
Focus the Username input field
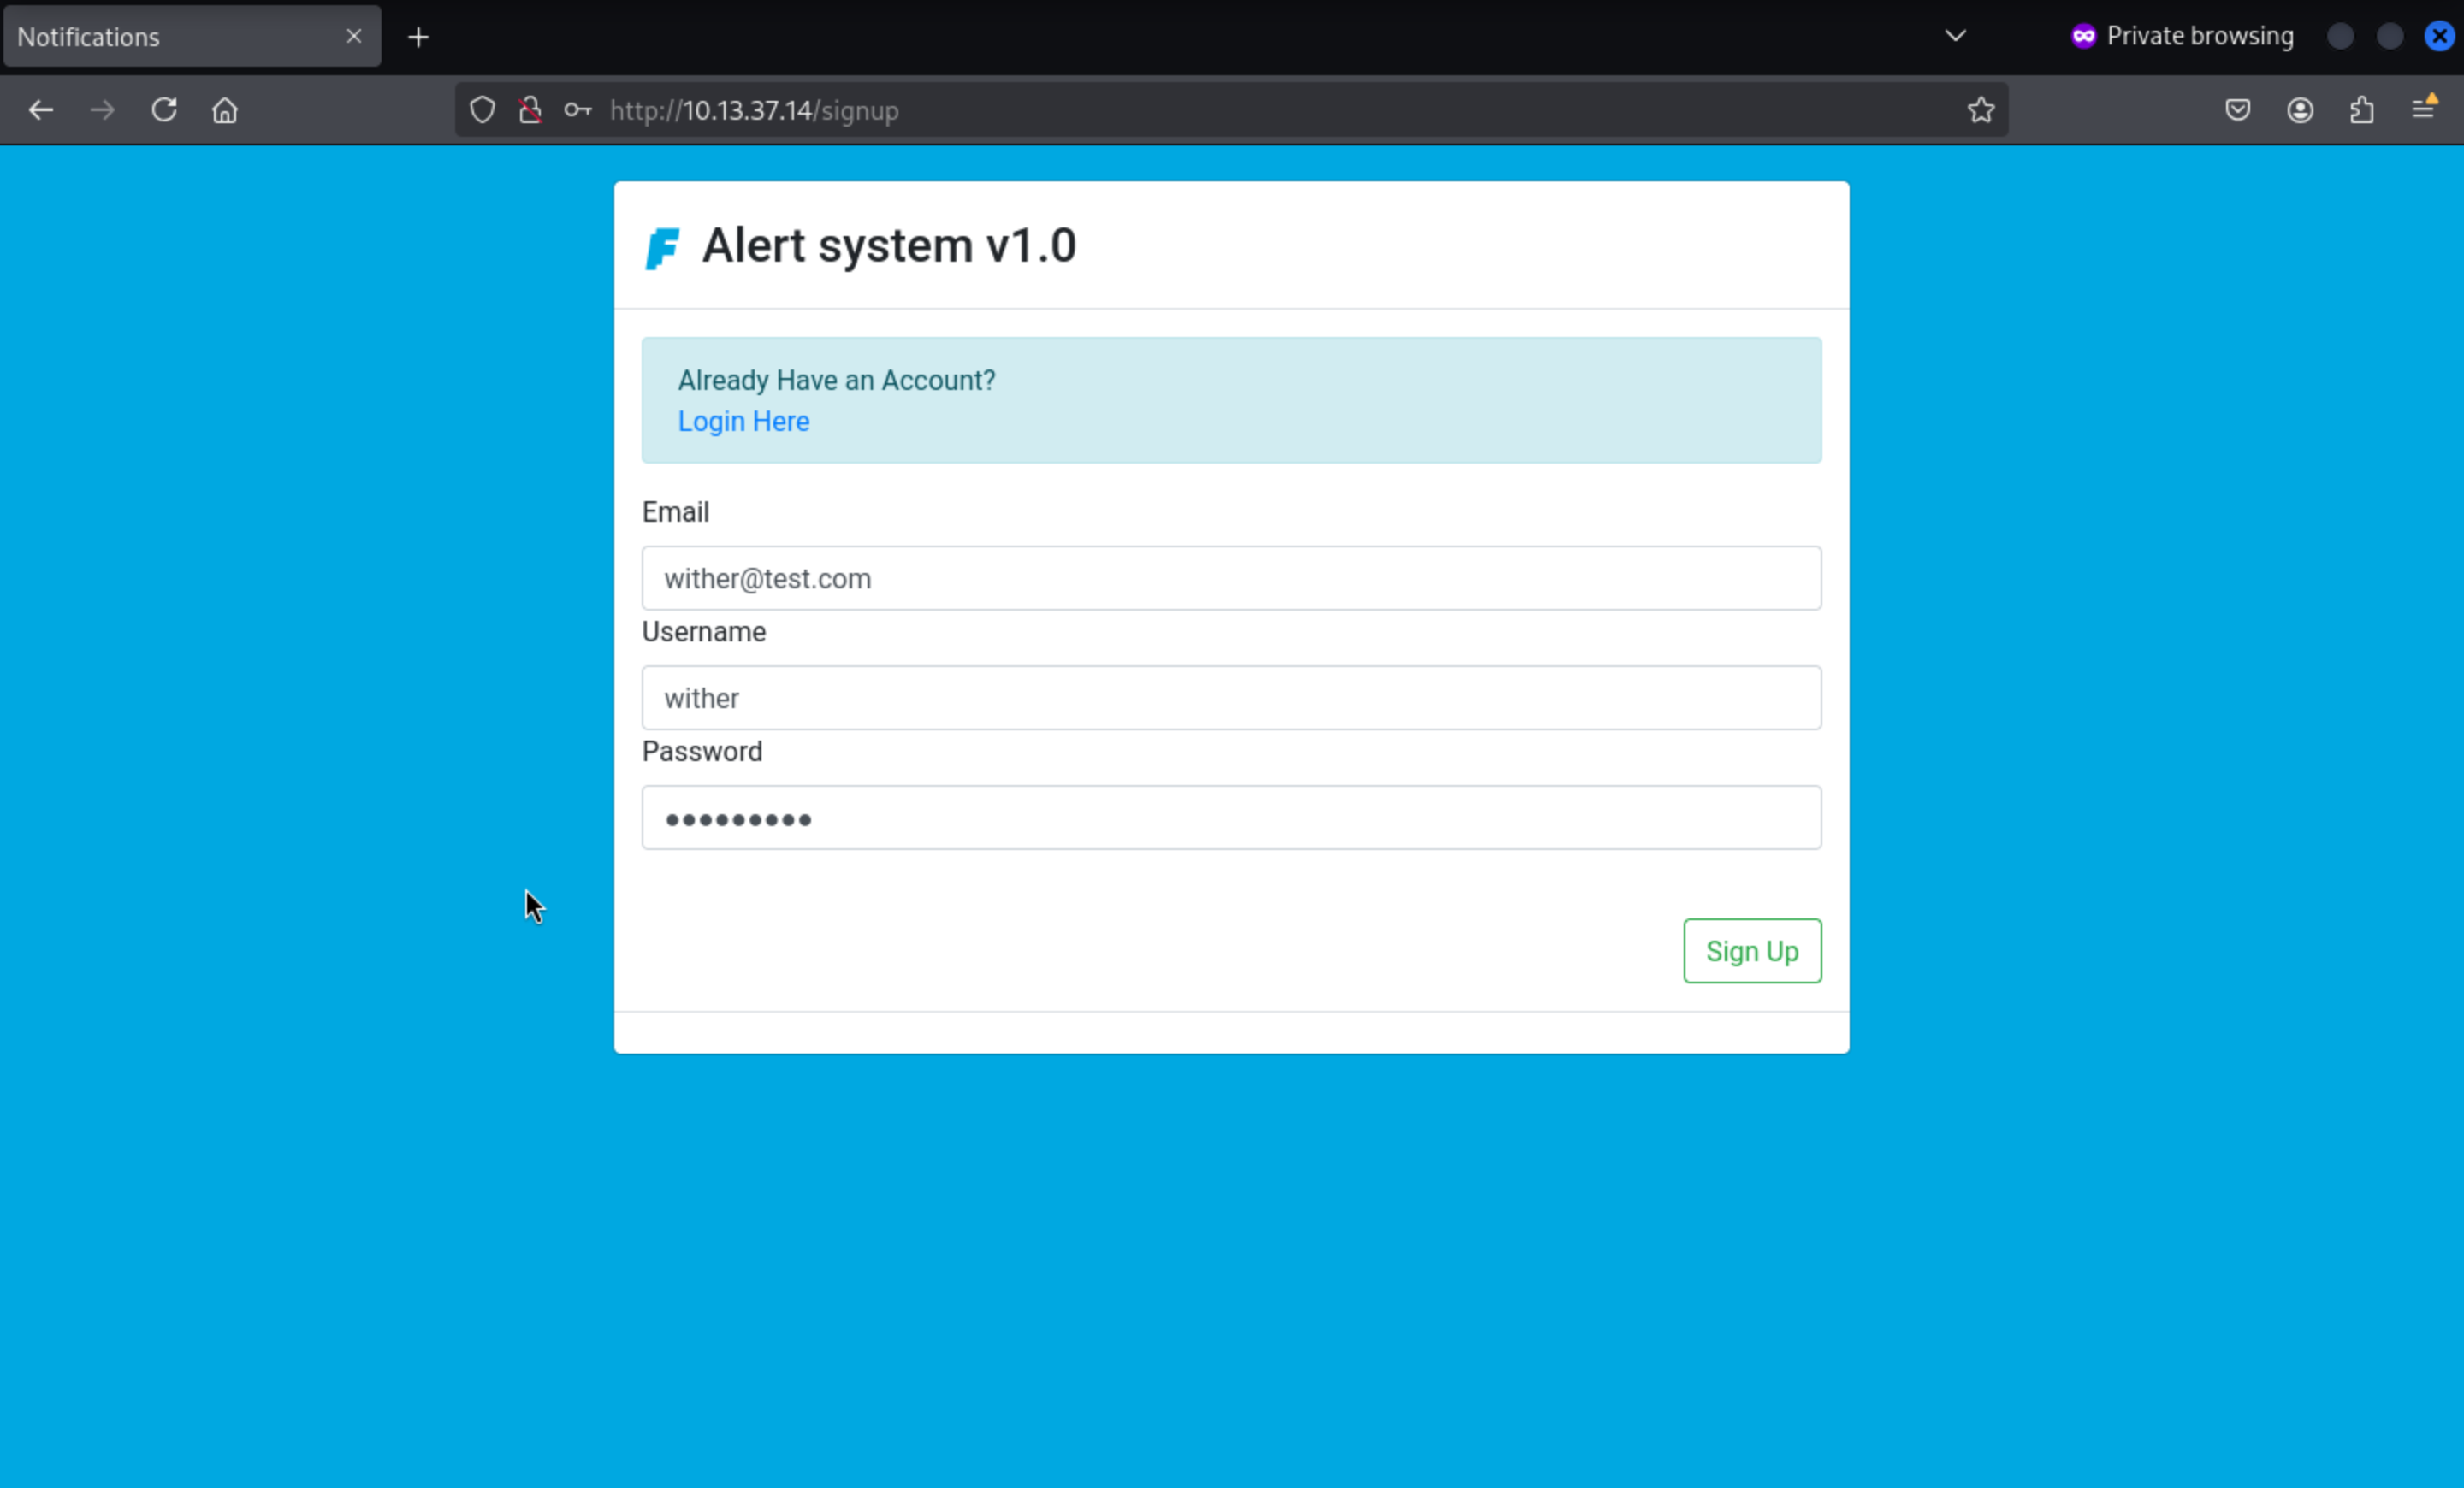tap(1231, 698)
